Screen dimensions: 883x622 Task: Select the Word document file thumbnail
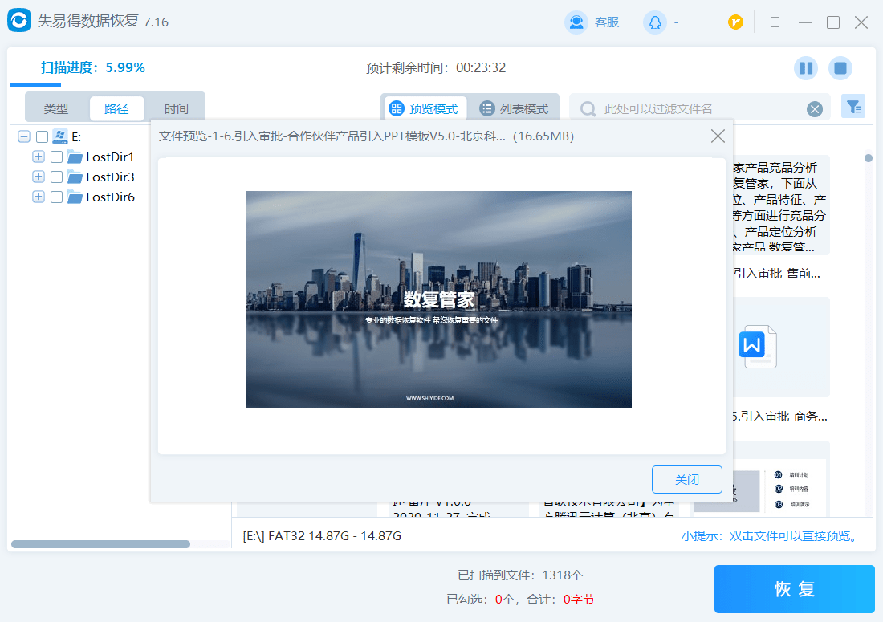[x=758, y=347]
